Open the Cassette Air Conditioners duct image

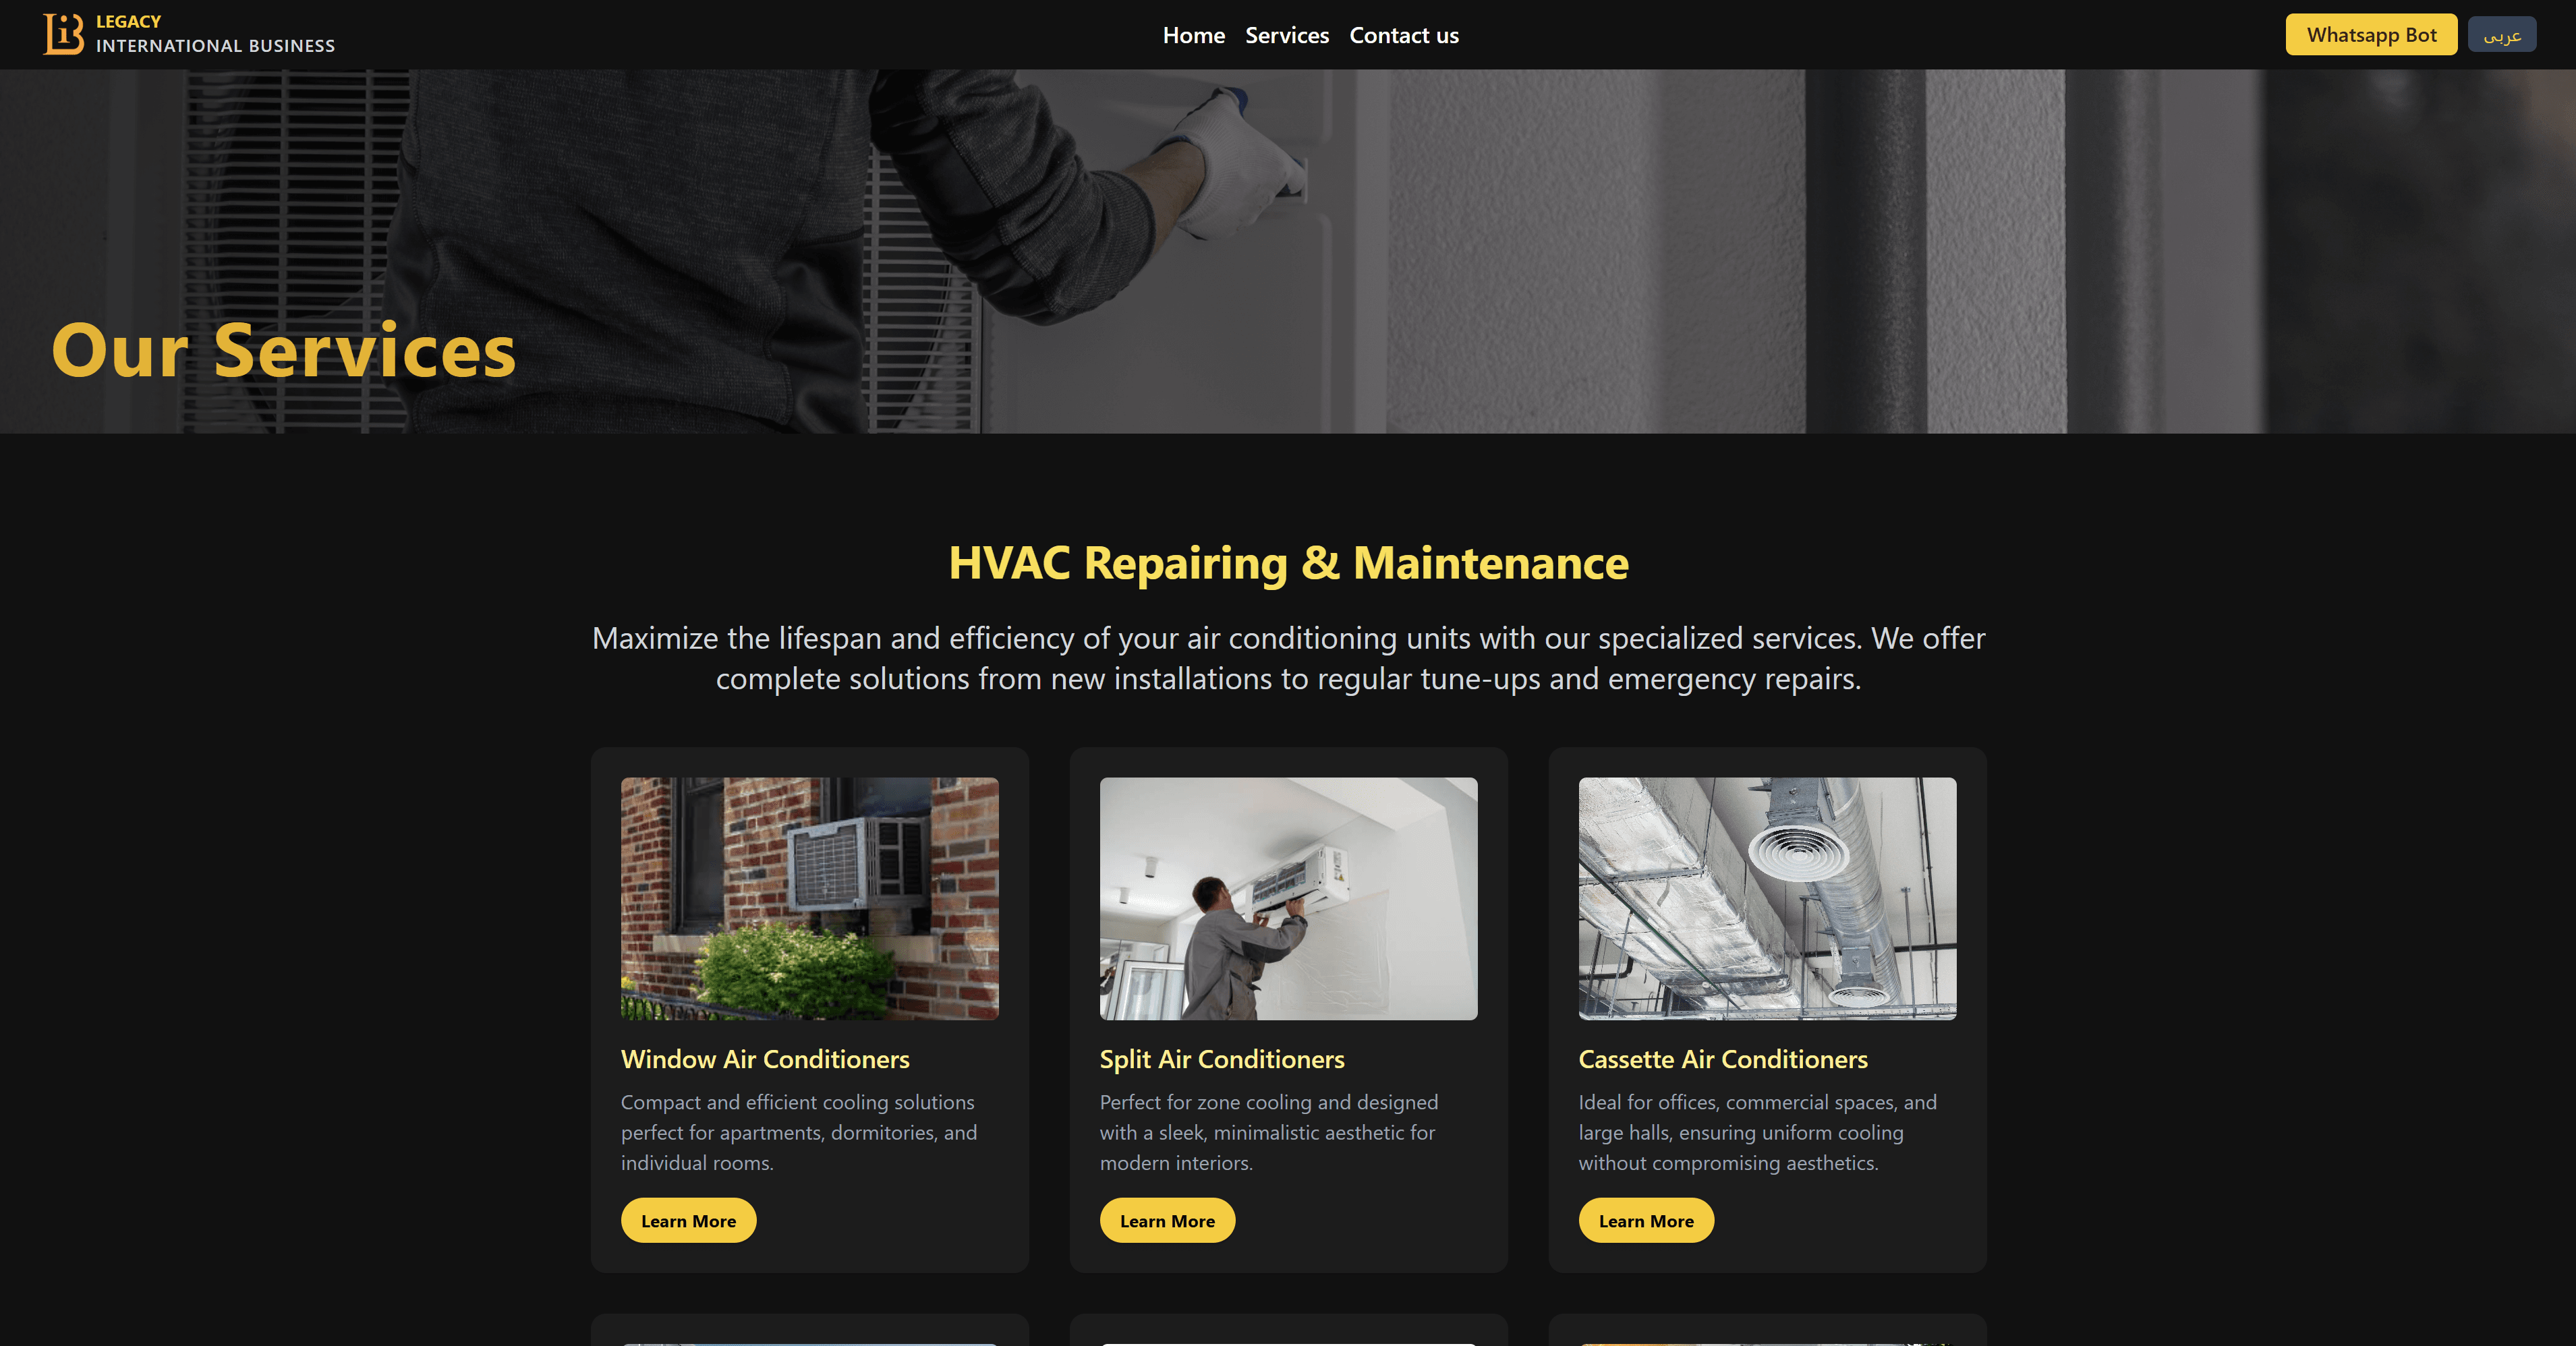[1767, 899]
